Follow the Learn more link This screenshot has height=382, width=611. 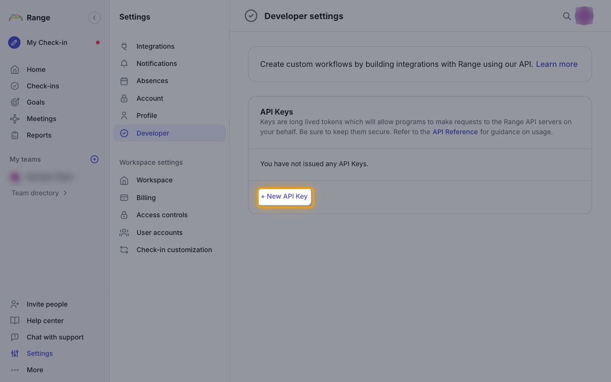[x=557, y=64]
